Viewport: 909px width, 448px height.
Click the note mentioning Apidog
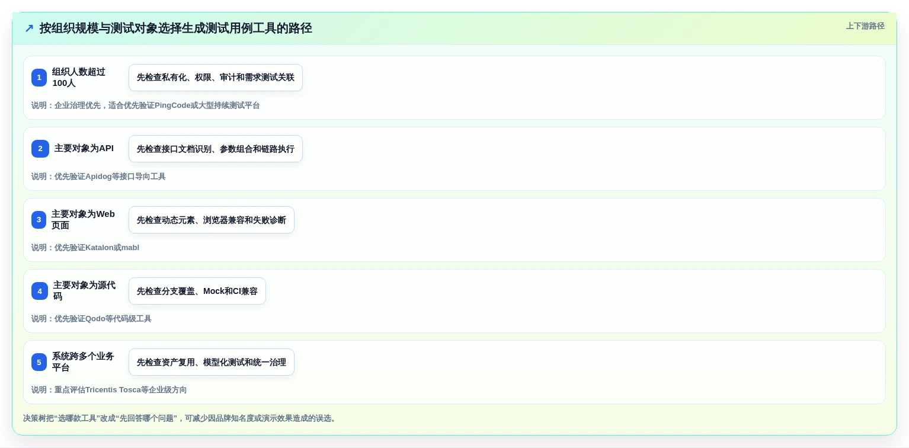pyautogui.click(x=98, y=177)
